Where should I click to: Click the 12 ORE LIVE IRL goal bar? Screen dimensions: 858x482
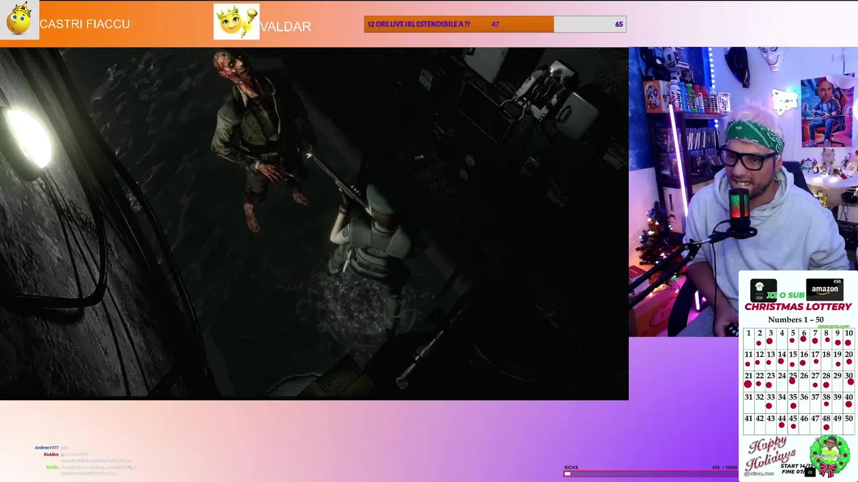(x=495, y=24)
